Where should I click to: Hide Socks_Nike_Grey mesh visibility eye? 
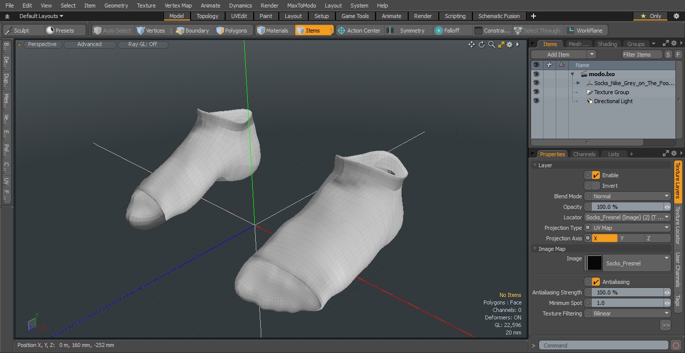536,83
